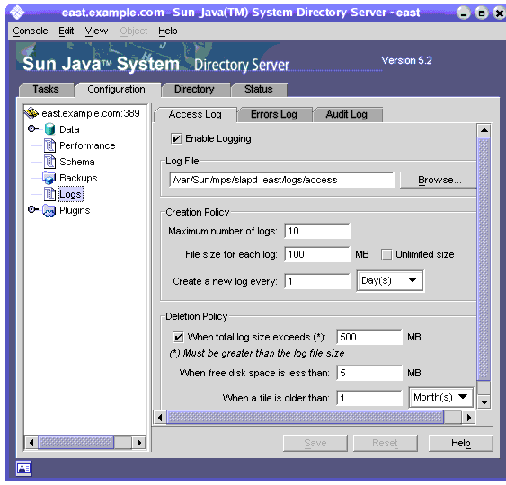506x485 pixels.
Task: Click the east.example.com:389 server icon
Action: tap(31, 113)
